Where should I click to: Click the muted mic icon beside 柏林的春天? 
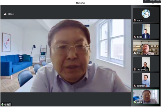click(135, 86)
